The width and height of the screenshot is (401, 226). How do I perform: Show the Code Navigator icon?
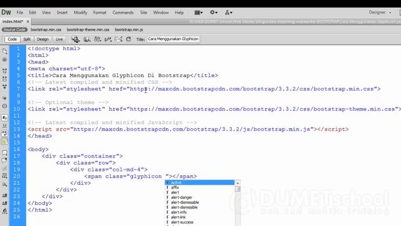pyautogui.click(x=4, y=60)
